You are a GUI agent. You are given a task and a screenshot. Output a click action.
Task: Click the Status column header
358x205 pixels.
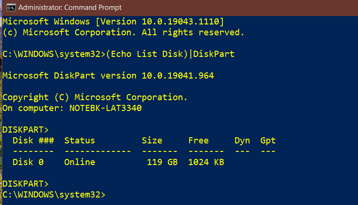tap(79, 141)
